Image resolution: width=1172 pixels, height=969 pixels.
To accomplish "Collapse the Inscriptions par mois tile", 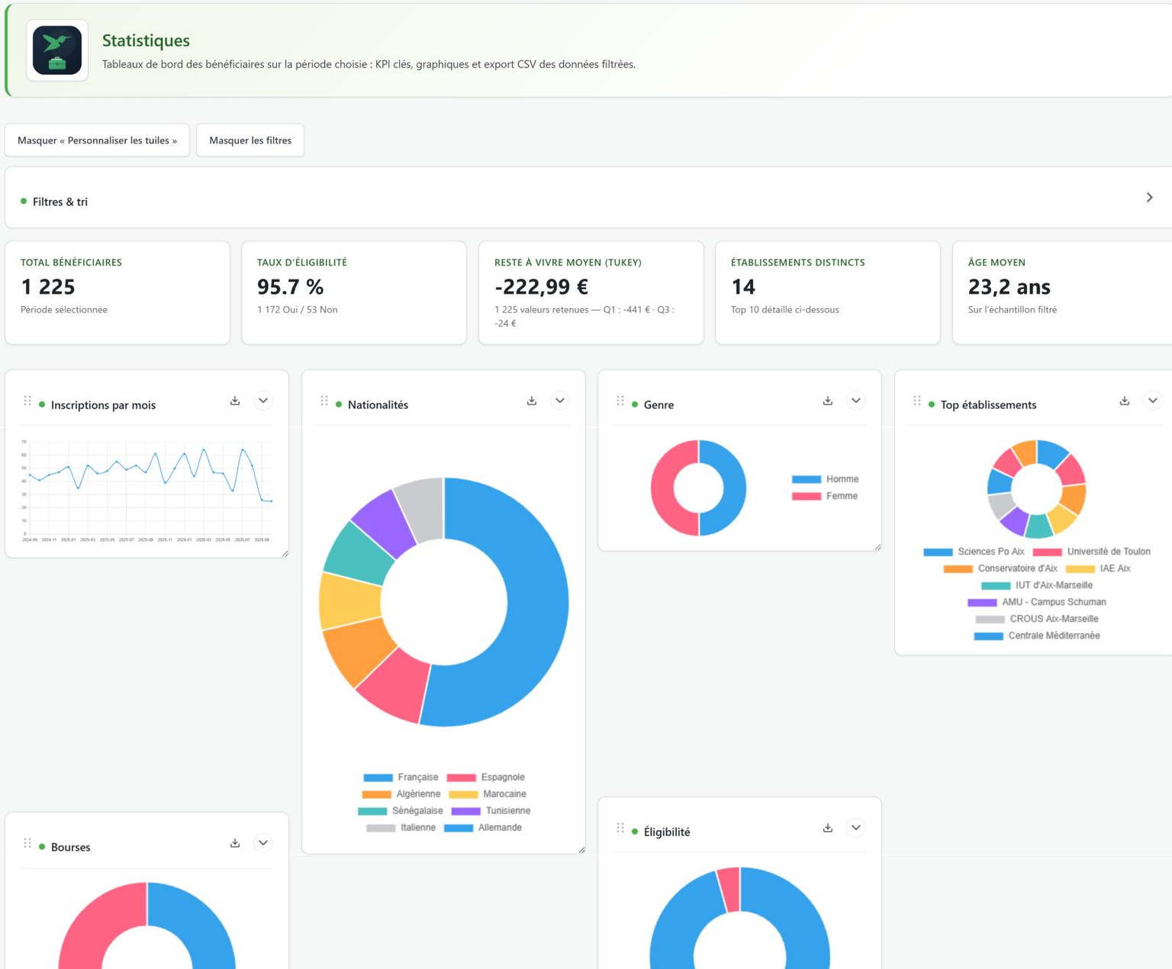I will pos(263,401).
